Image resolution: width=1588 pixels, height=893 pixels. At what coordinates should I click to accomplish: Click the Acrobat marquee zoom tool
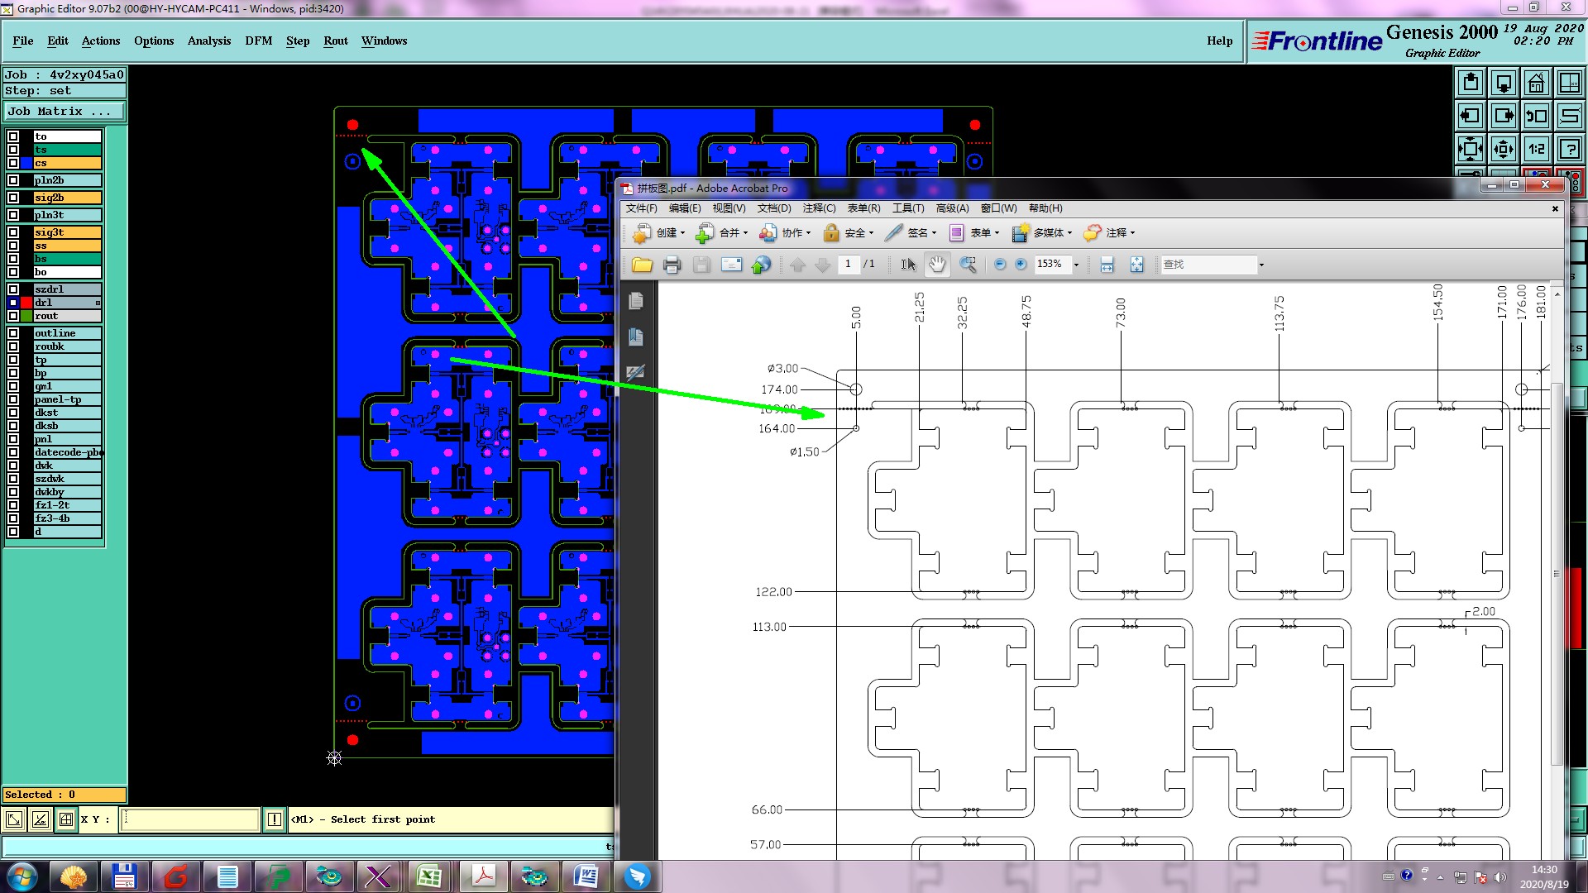(968, 265)
